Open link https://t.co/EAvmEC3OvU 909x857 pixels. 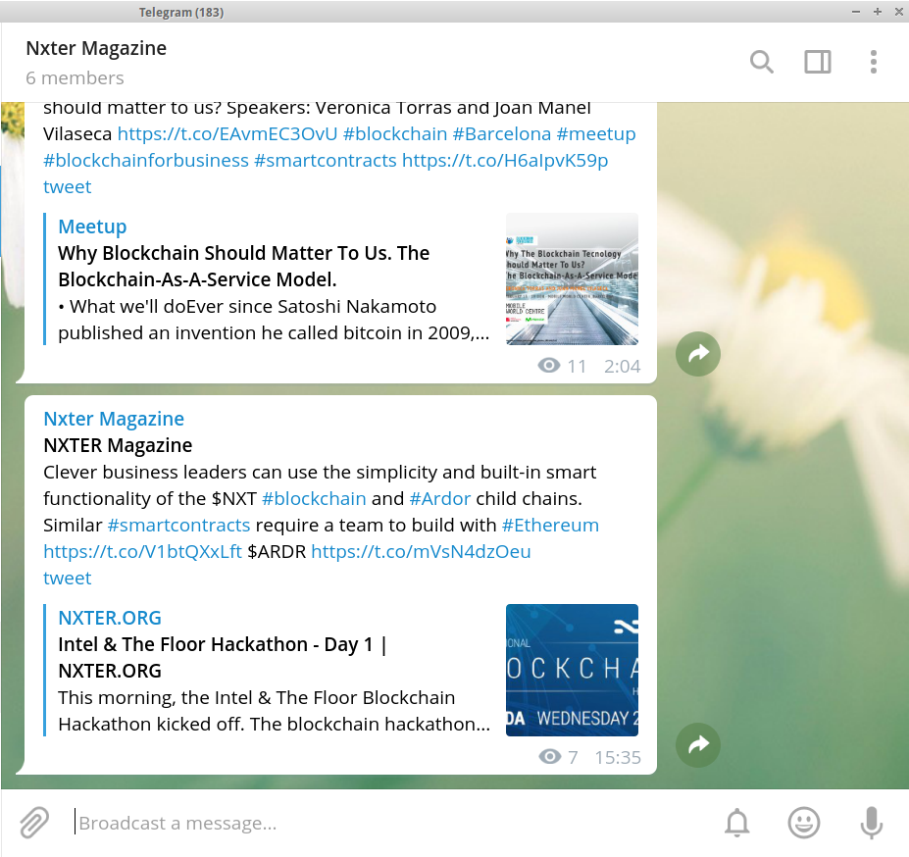pos(227,134)
